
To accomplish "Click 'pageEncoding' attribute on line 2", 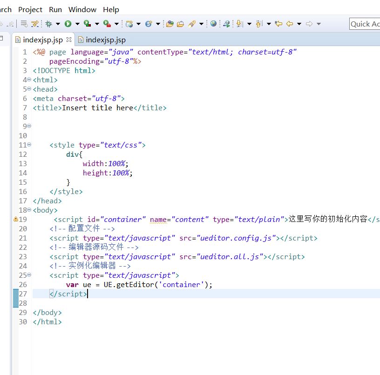I will pos(75,61).
